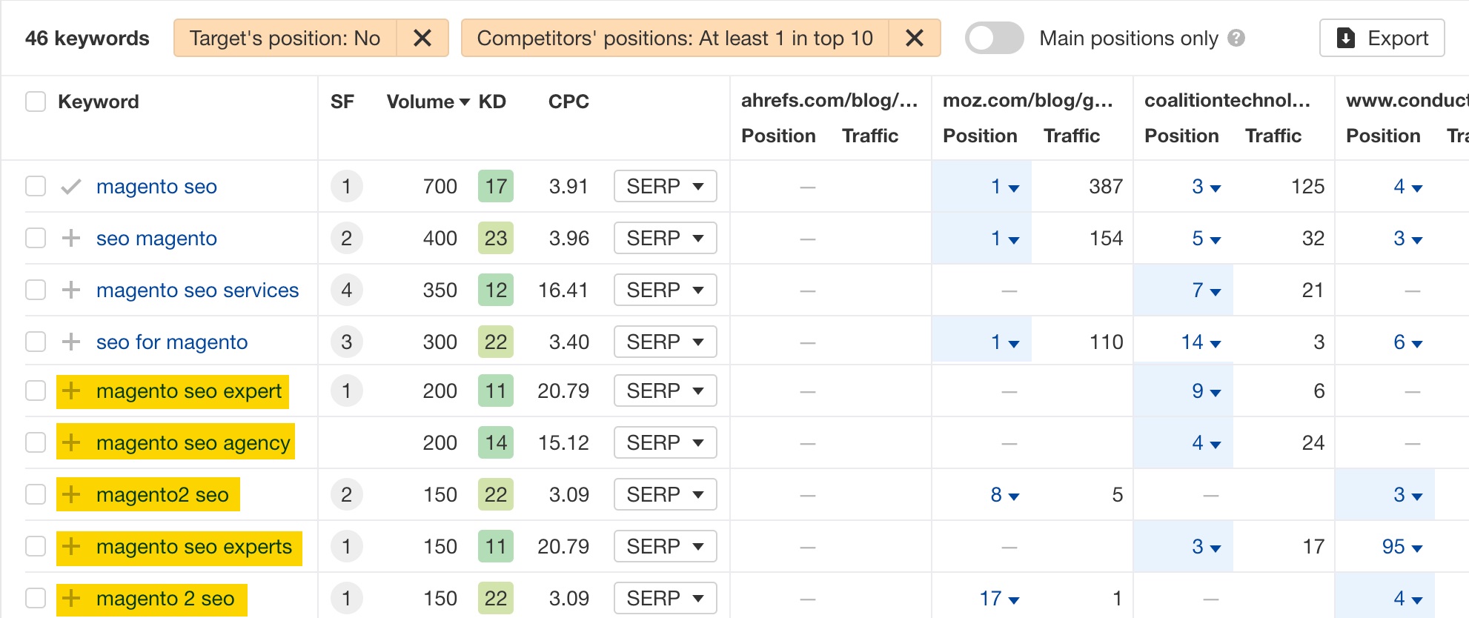Open the "magento seo services" keyword link
The image size is (1469, 618).
pos(197,290)
